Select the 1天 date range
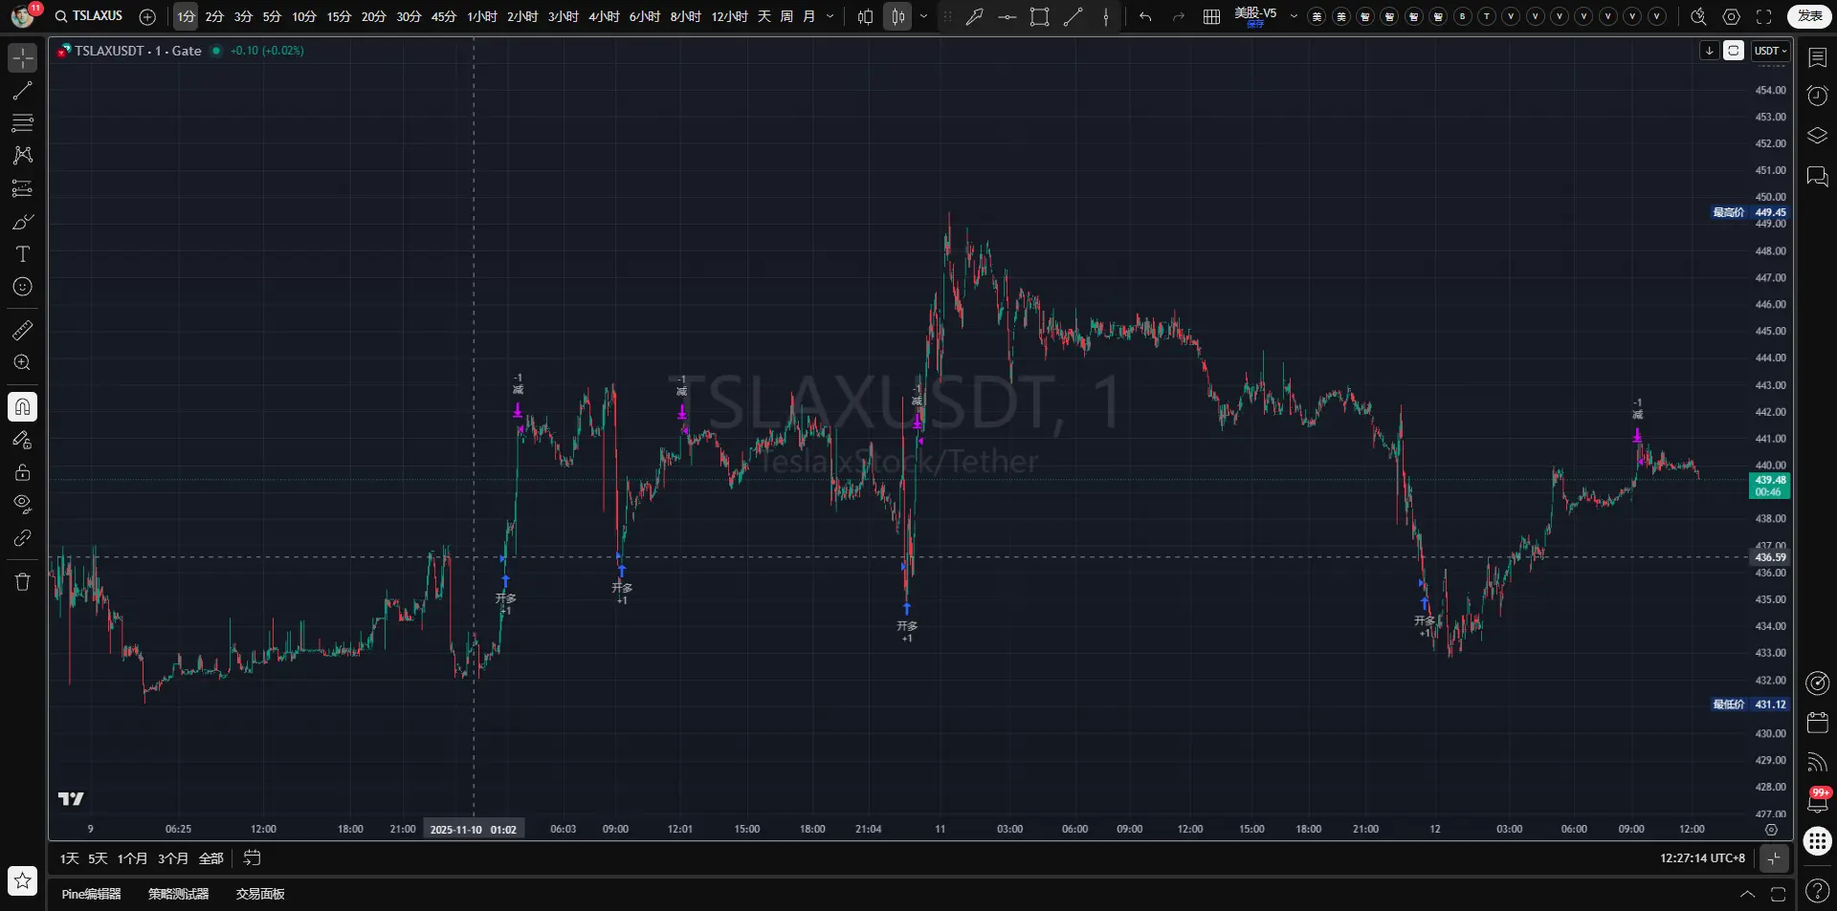Viewport: 1837px width, 911px height. (x=70, y=858)
